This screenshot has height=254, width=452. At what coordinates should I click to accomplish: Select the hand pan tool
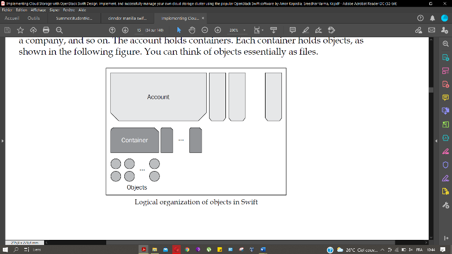point(192,29)
